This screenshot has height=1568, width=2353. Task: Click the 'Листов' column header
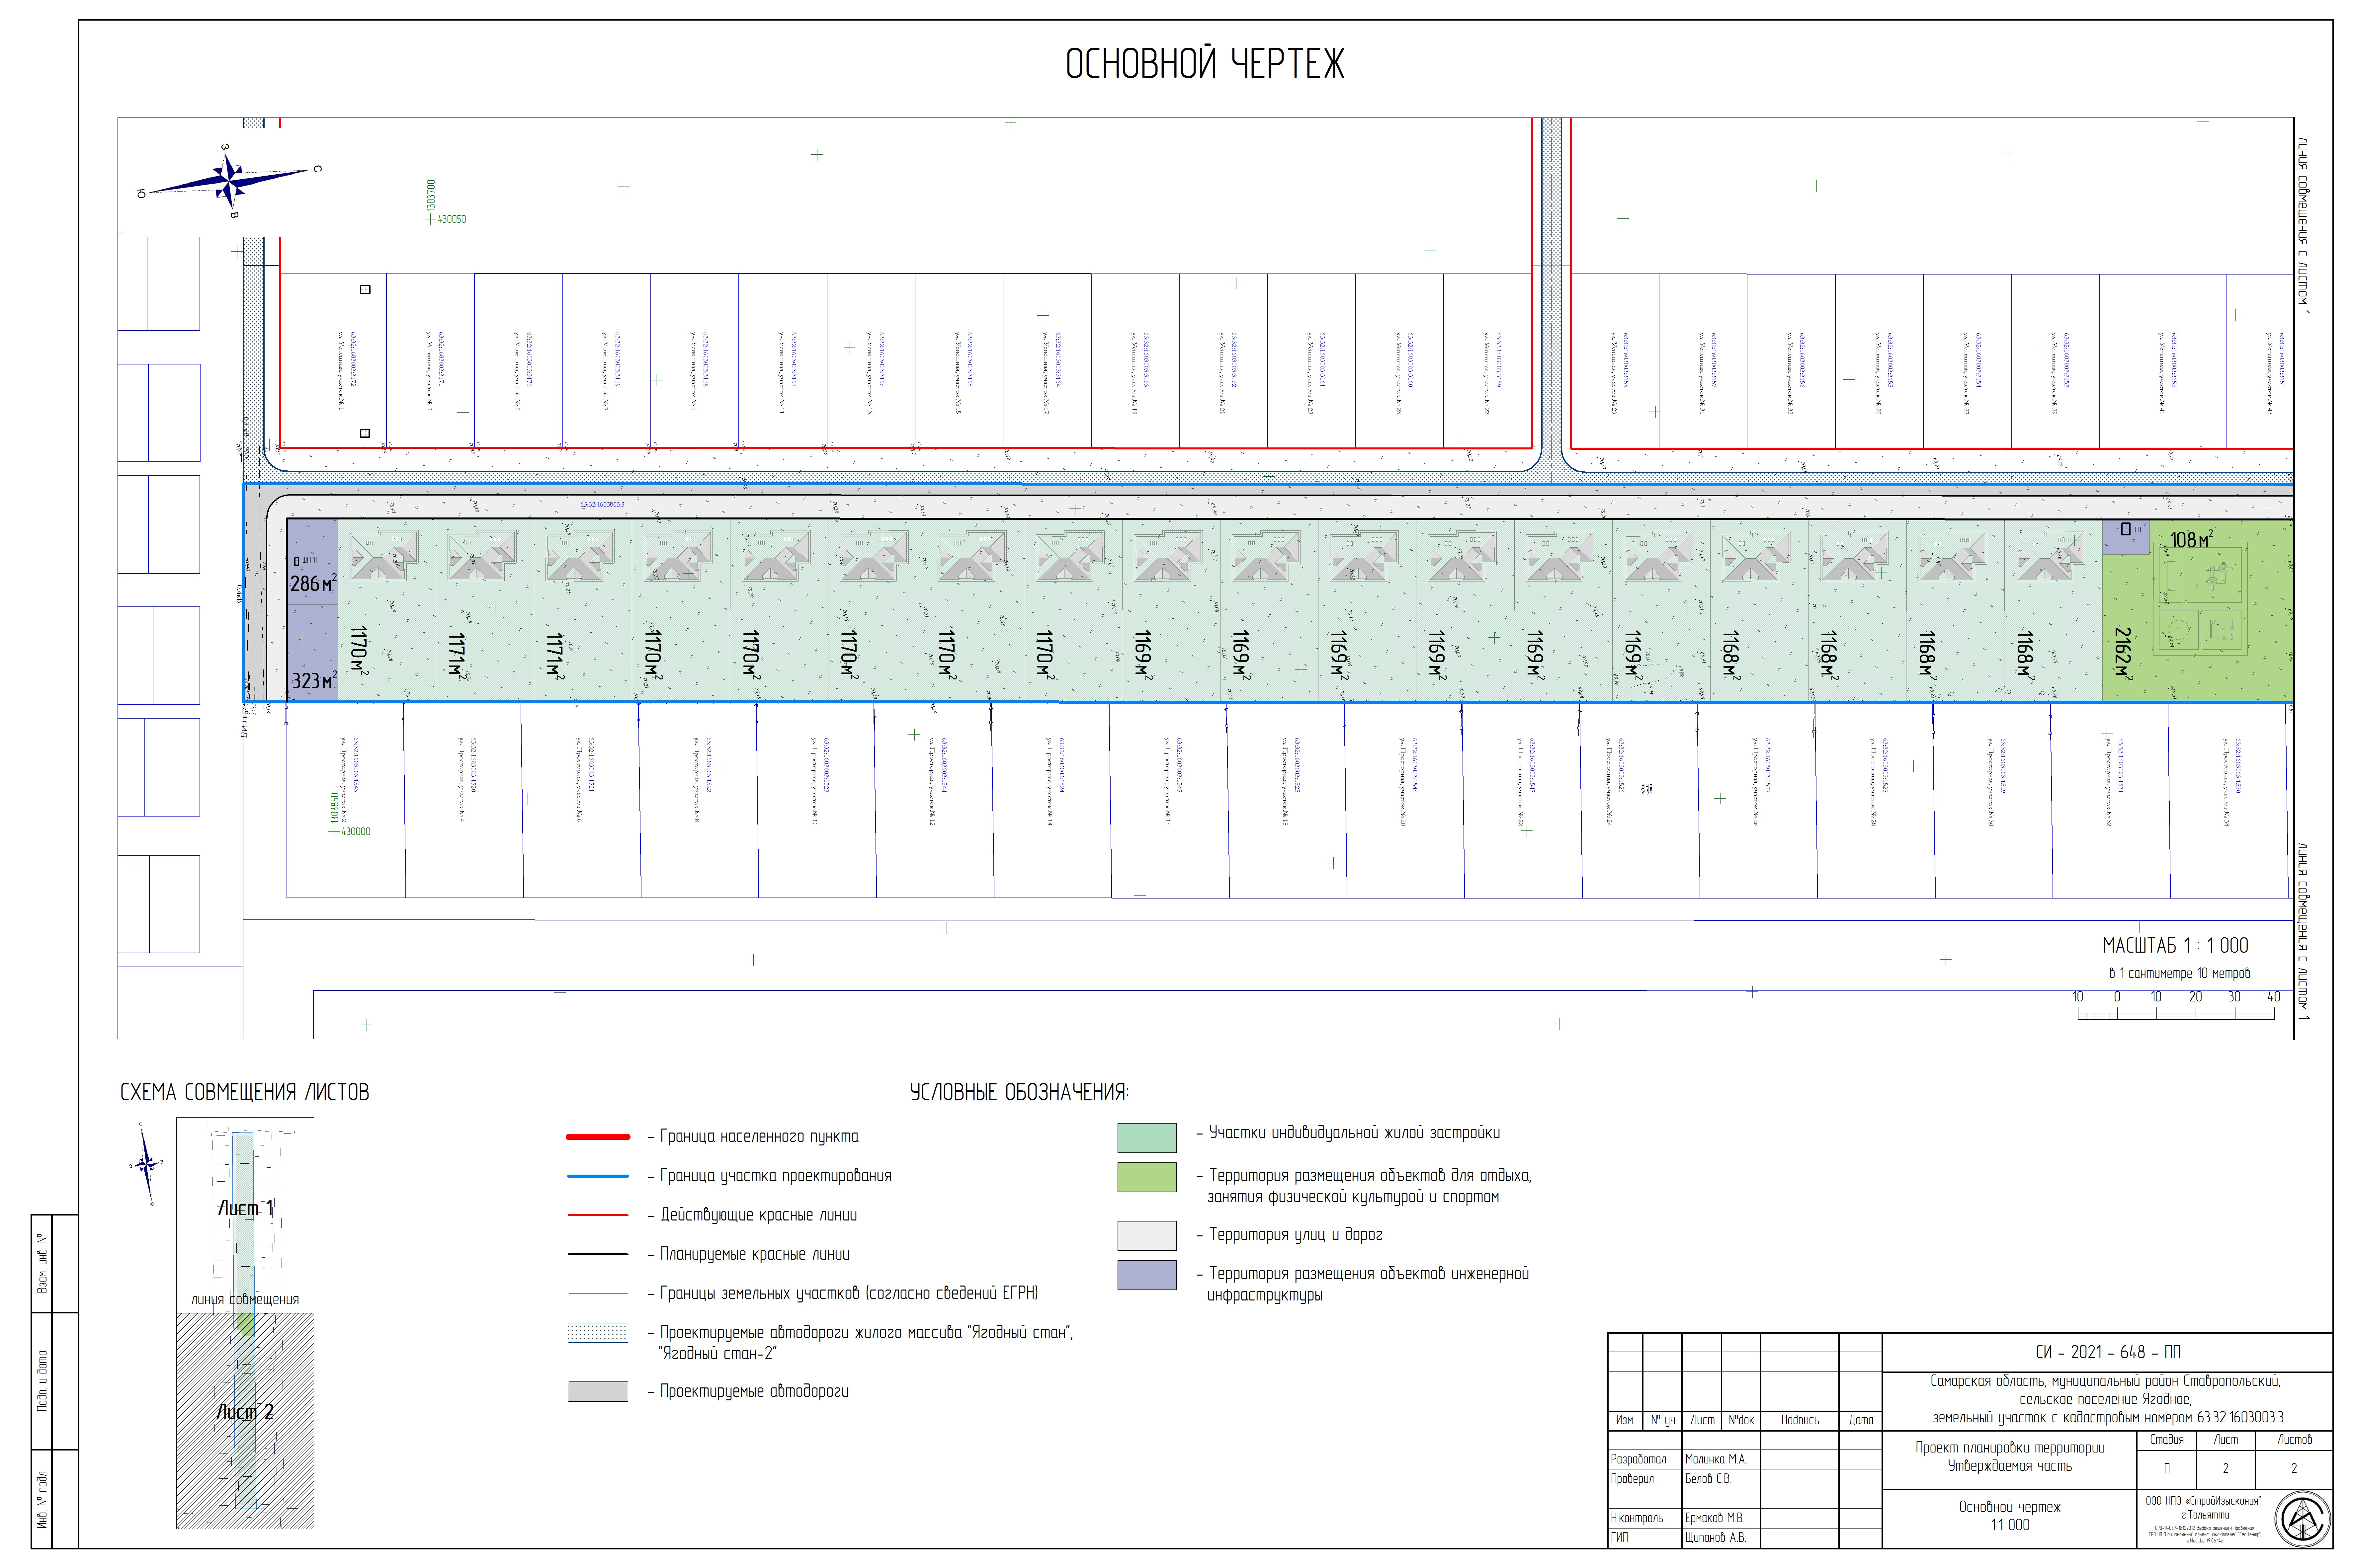[x=2294, y=1440]
